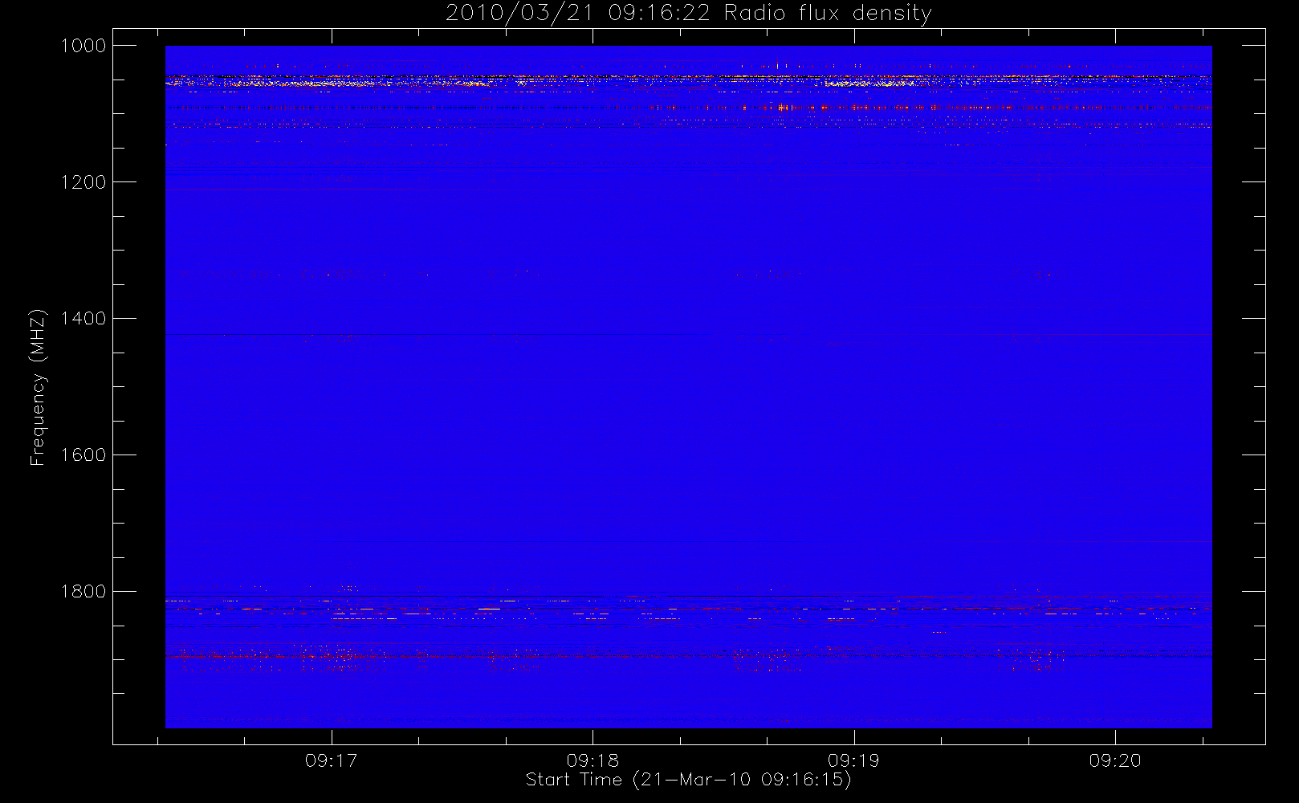Click the 09:20 time tick label
This screenshot has width=1299, height=803.
pos(1115,760)
